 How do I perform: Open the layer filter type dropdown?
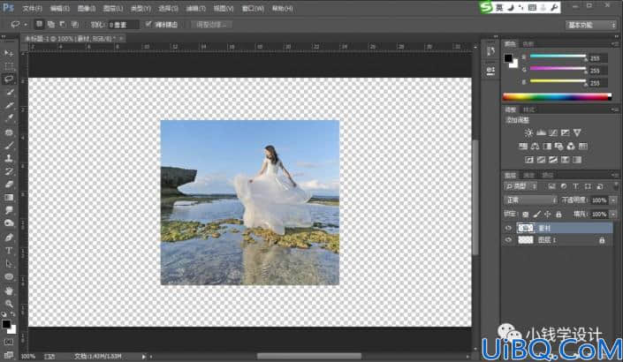coord(520,186)
